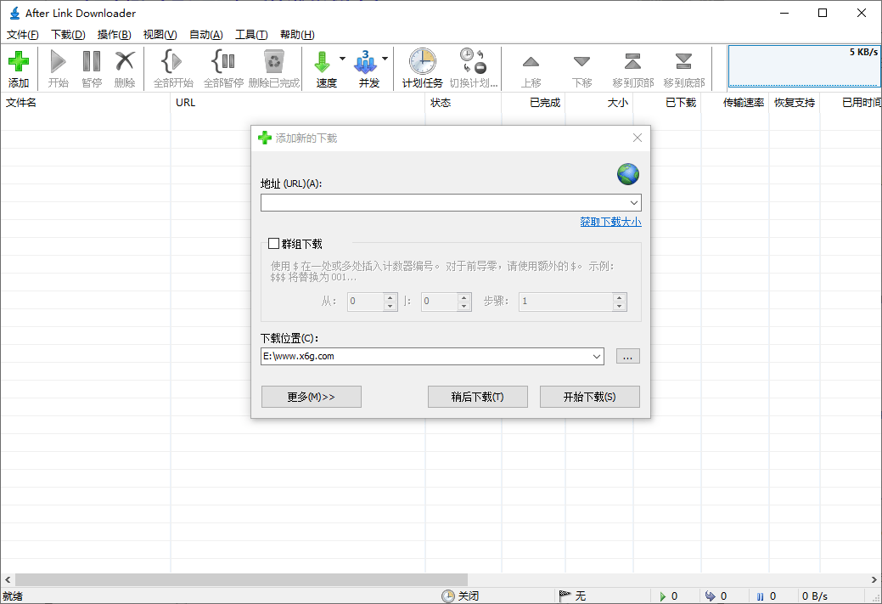Click the 获取下载大小 link
Screen dimensions: 882x604
(610, 220)
